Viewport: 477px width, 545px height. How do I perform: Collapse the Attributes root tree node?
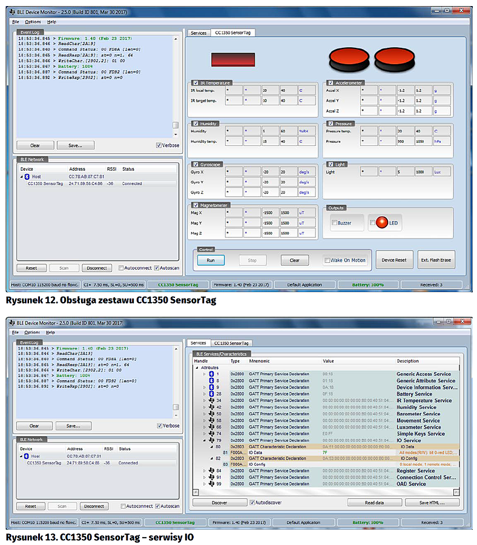point(196,368)
